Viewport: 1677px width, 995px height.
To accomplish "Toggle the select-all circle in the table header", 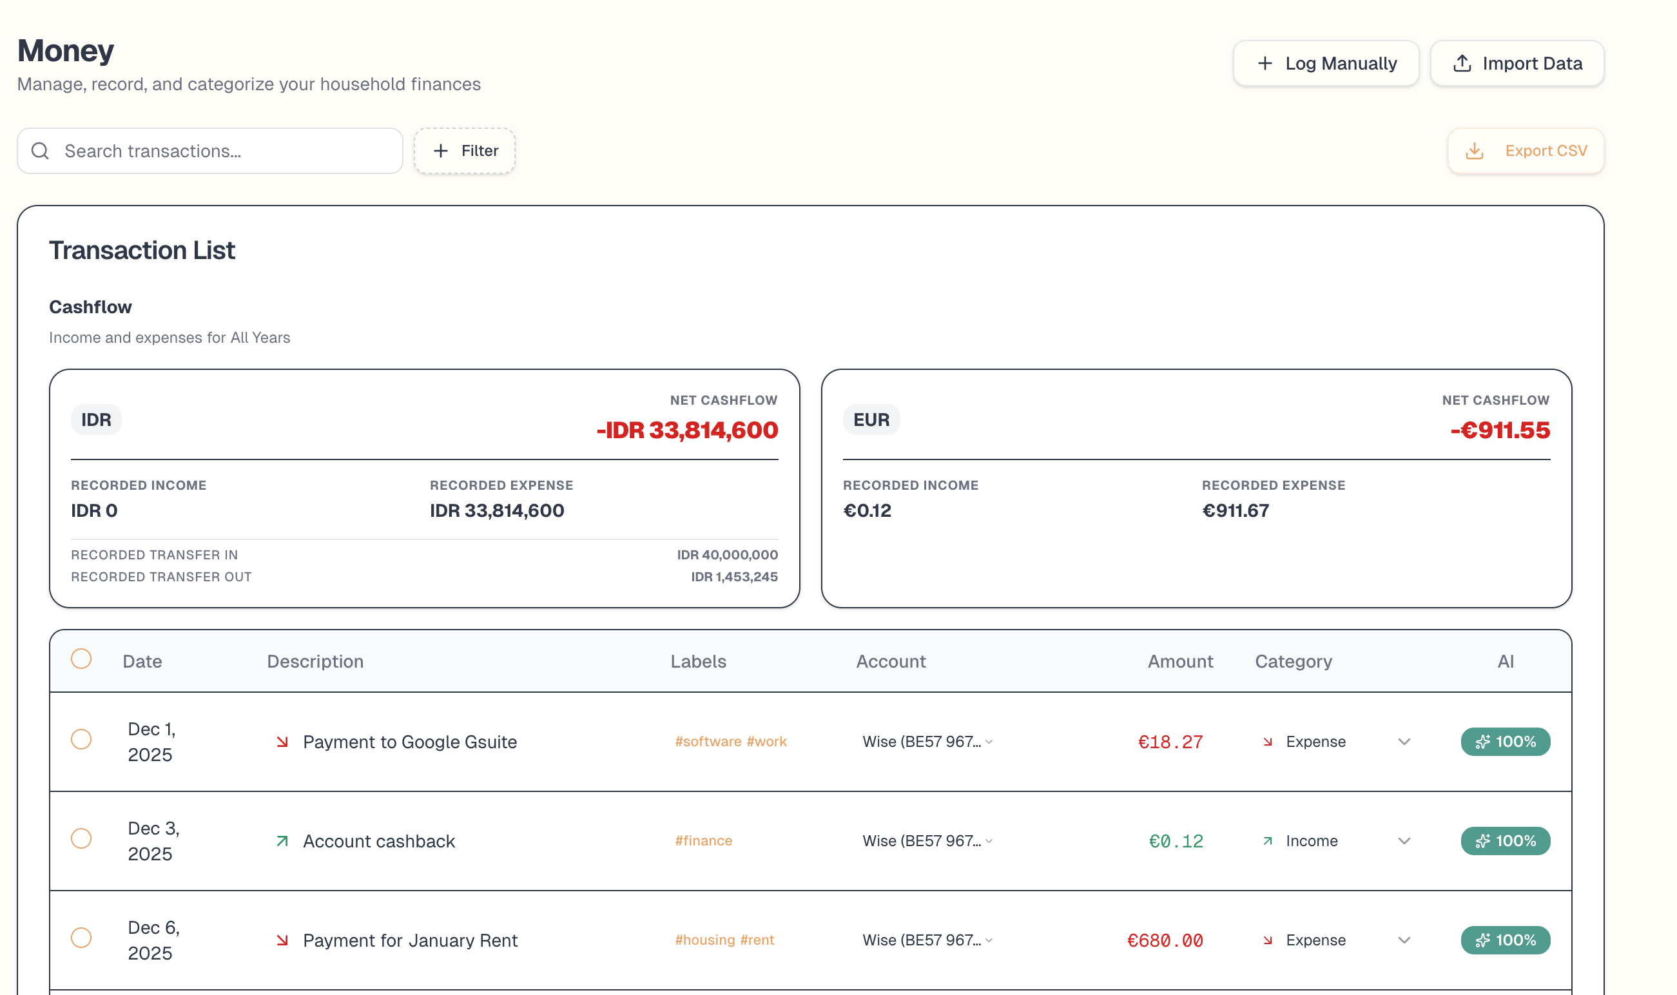I will [x=81, y=660].
